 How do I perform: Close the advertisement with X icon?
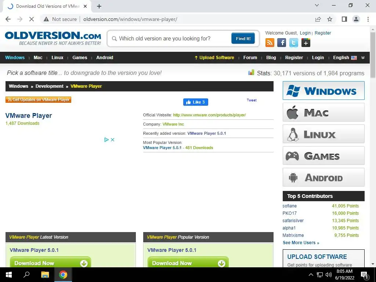tap(112, 140)
